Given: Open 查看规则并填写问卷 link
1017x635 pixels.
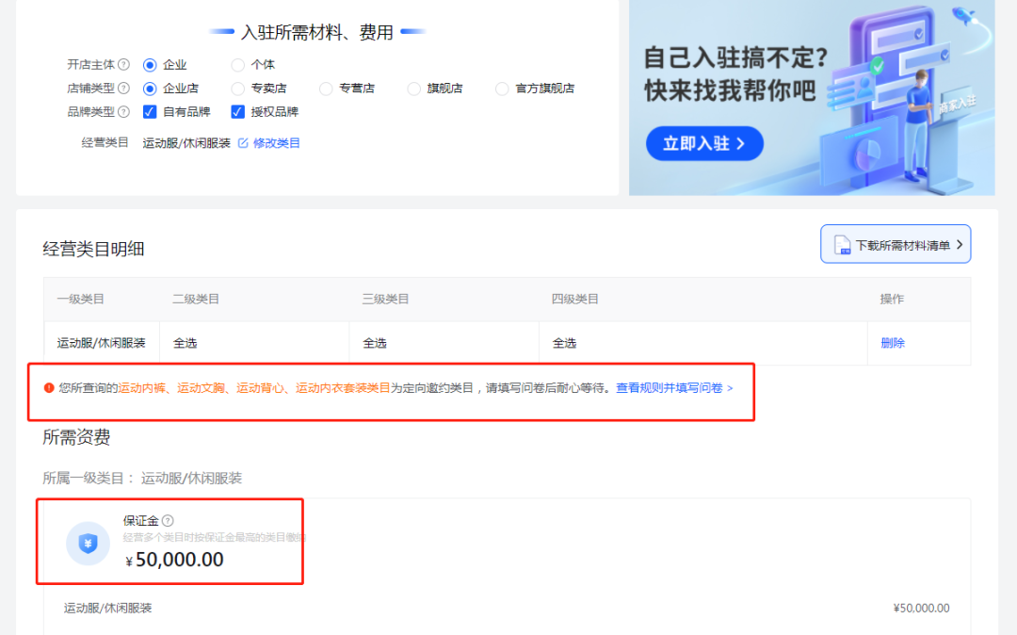Looking at the screenshot, I should 674,388.
